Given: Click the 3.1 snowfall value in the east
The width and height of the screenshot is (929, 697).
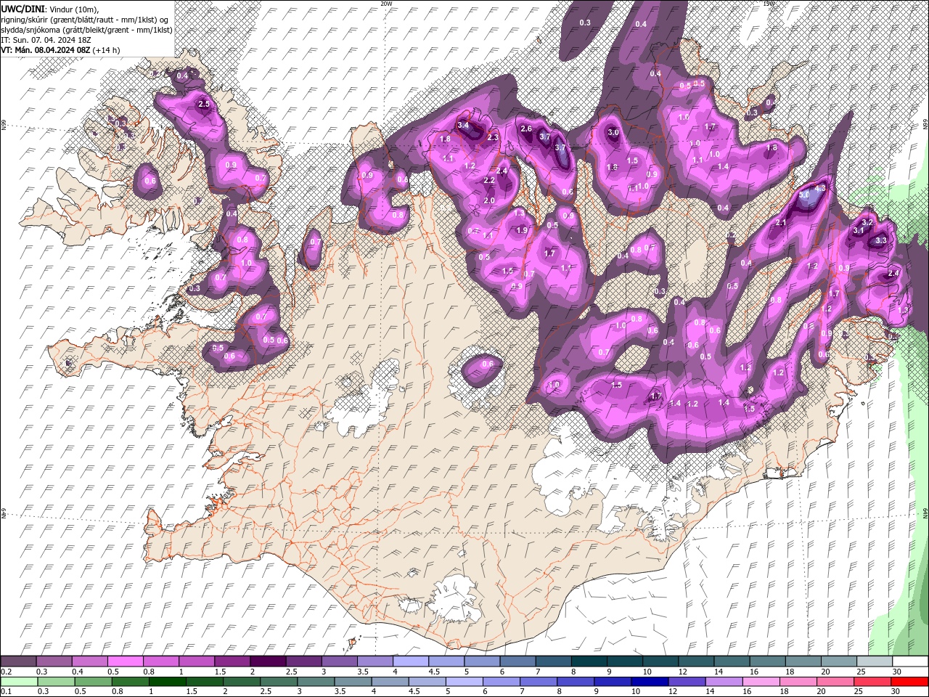Looking at the screenshot, I should point(858,231).
